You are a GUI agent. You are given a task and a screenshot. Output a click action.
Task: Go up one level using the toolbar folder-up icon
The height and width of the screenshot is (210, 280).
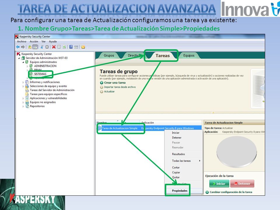[x=30, y=47]
